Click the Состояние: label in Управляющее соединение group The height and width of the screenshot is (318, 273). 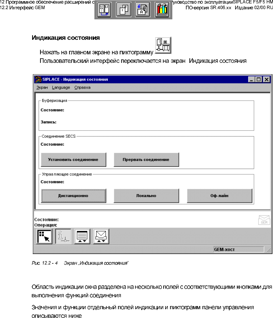coord(52,182)
